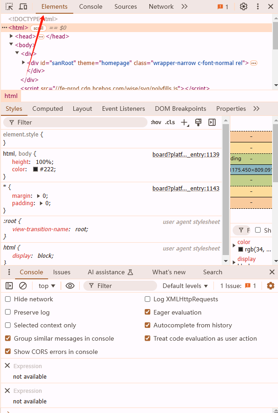The height and width of the screenshot is (413, 278).
Task: Click the console Filter input field
Action: pyautogui.click(x=120, y=286)
